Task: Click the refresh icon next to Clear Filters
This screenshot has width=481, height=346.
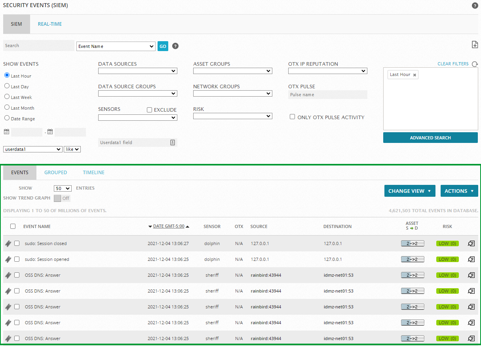Action: coord(475,64)
